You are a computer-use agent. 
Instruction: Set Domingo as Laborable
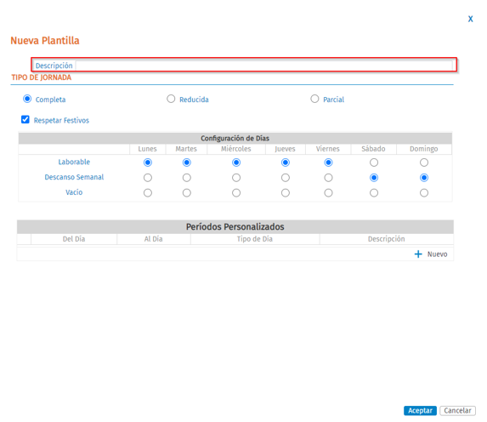click(x=424, y=163)
